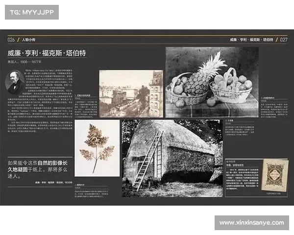
Task: Click page number 026
Action: [x=11, y=39]
